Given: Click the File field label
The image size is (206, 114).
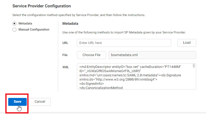Looking at the screenshot, I should pos(65,55).
